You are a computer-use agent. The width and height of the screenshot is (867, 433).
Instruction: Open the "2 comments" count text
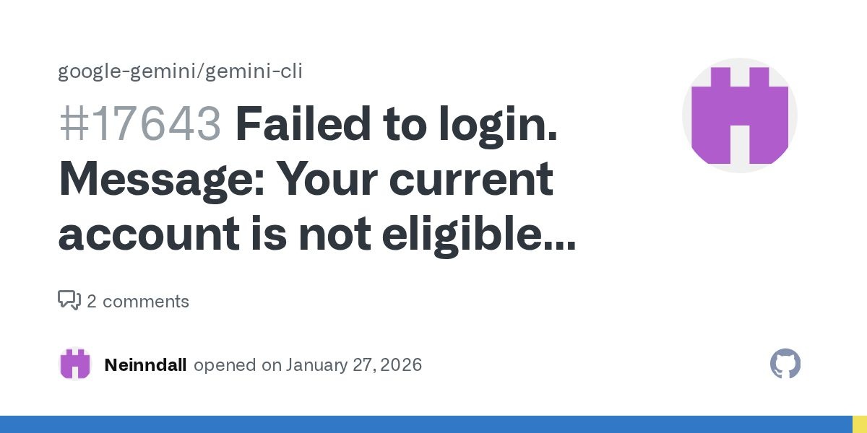click(x=137, y=301)
